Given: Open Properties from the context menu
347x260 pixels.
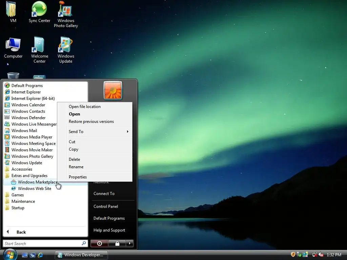Looking at the screenshot, I should (95, 177).
